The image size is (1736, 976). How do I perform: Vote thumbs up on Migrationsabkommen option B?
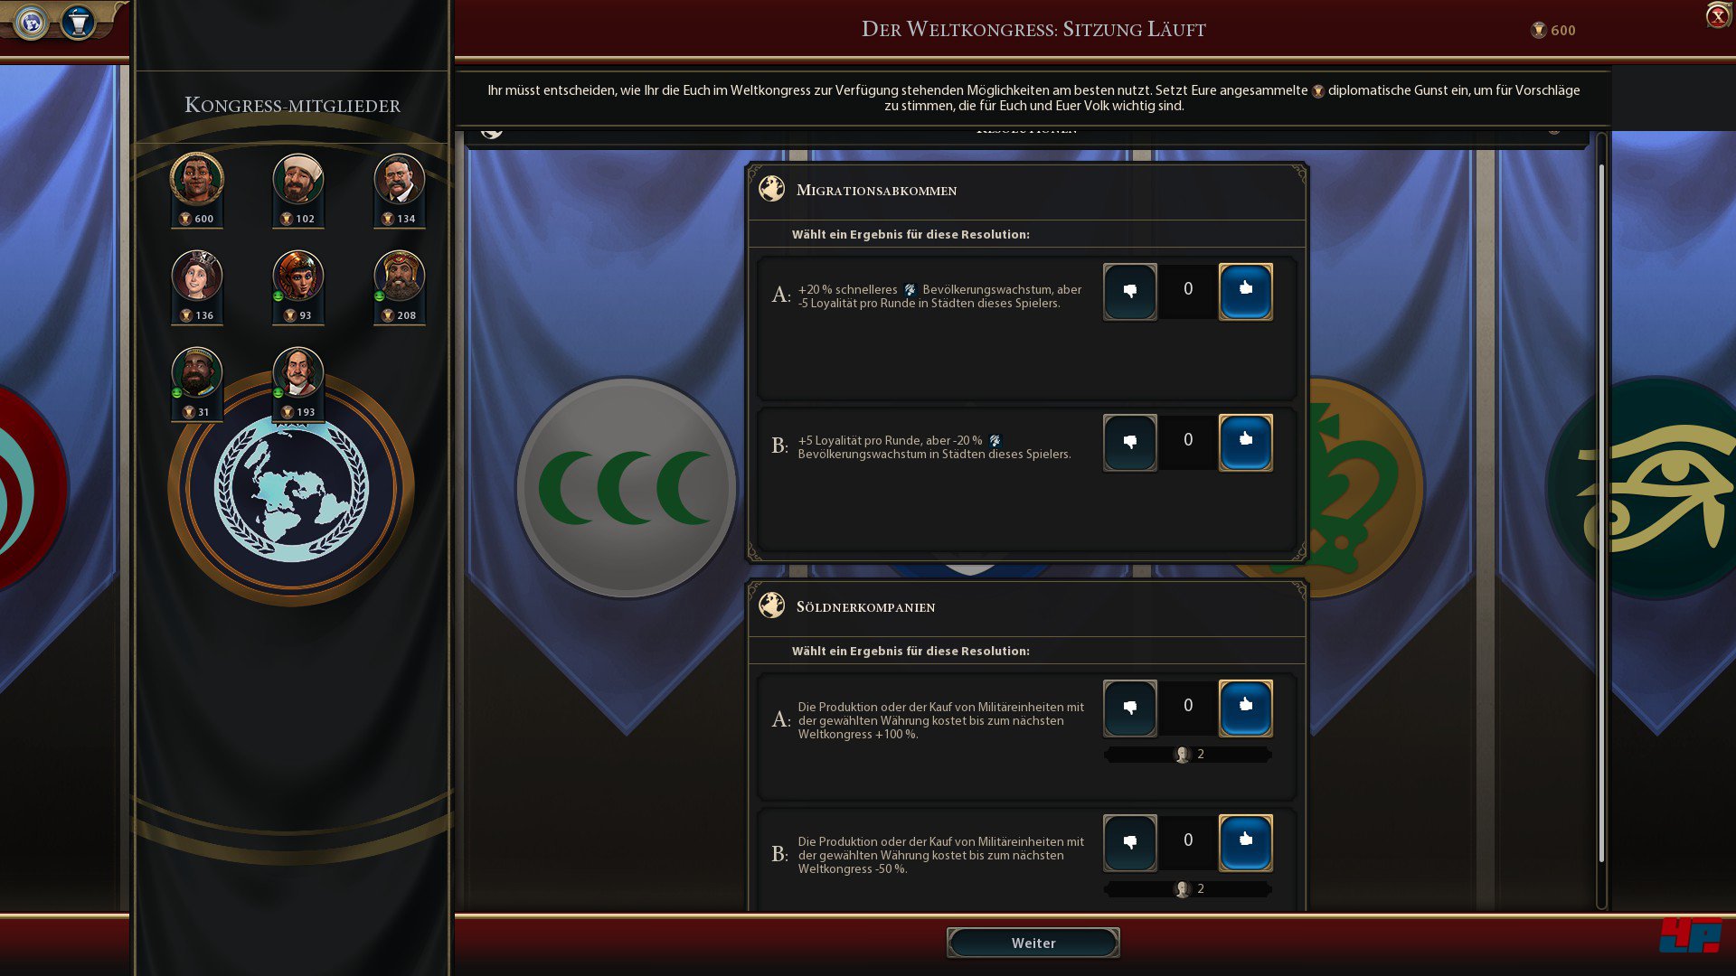coord(1245,442)
